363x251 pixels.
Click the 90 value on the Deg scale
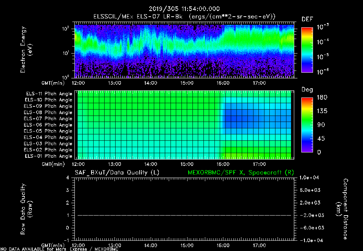[321, 125]
